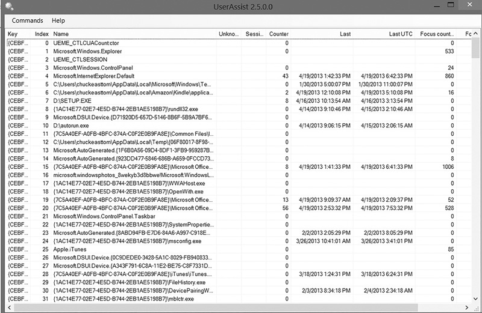The height and width of the screenshot is (313, 482).
Task: Click the counter value 56
Action: click(x=286, y=208)
